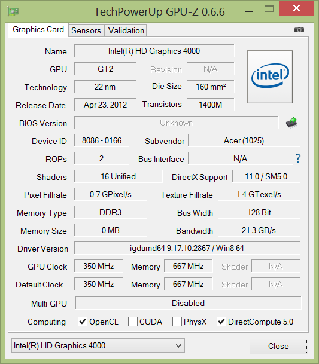Click the Intel logo image
This screenshot has width=319, height=364.
[270, 77]
